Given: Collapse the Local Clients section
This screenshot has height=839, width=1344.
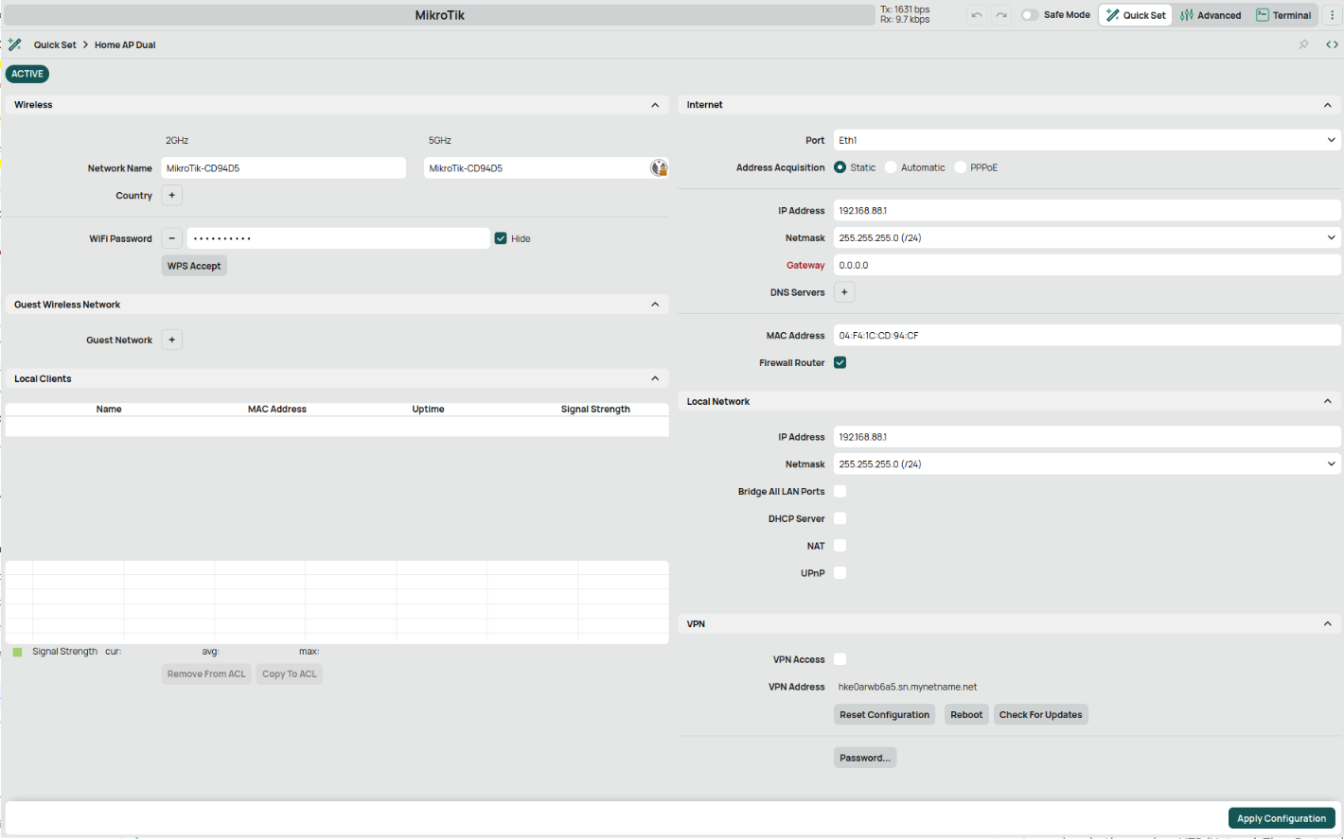Looking at the screenshot, I should 655,378.
